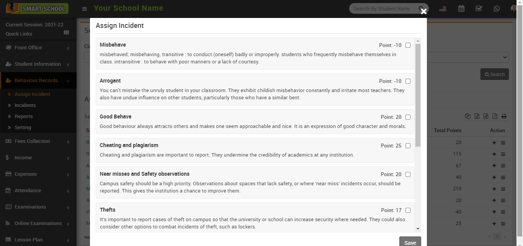Tick the Cheating and plagiarism checkbox
This screenshot has width=523, height=246.
[408, 146]
